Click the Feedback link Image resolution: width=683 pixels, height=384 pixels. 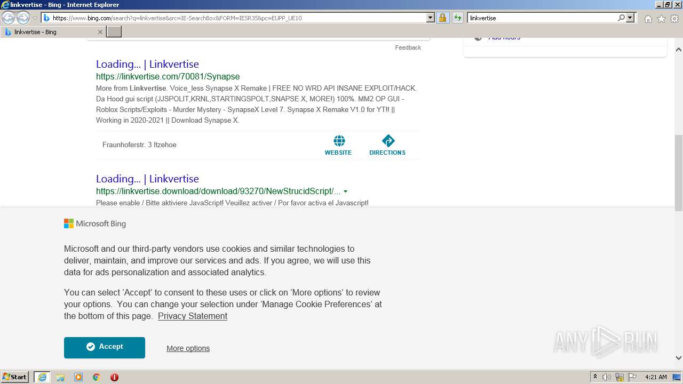point(408,47)
